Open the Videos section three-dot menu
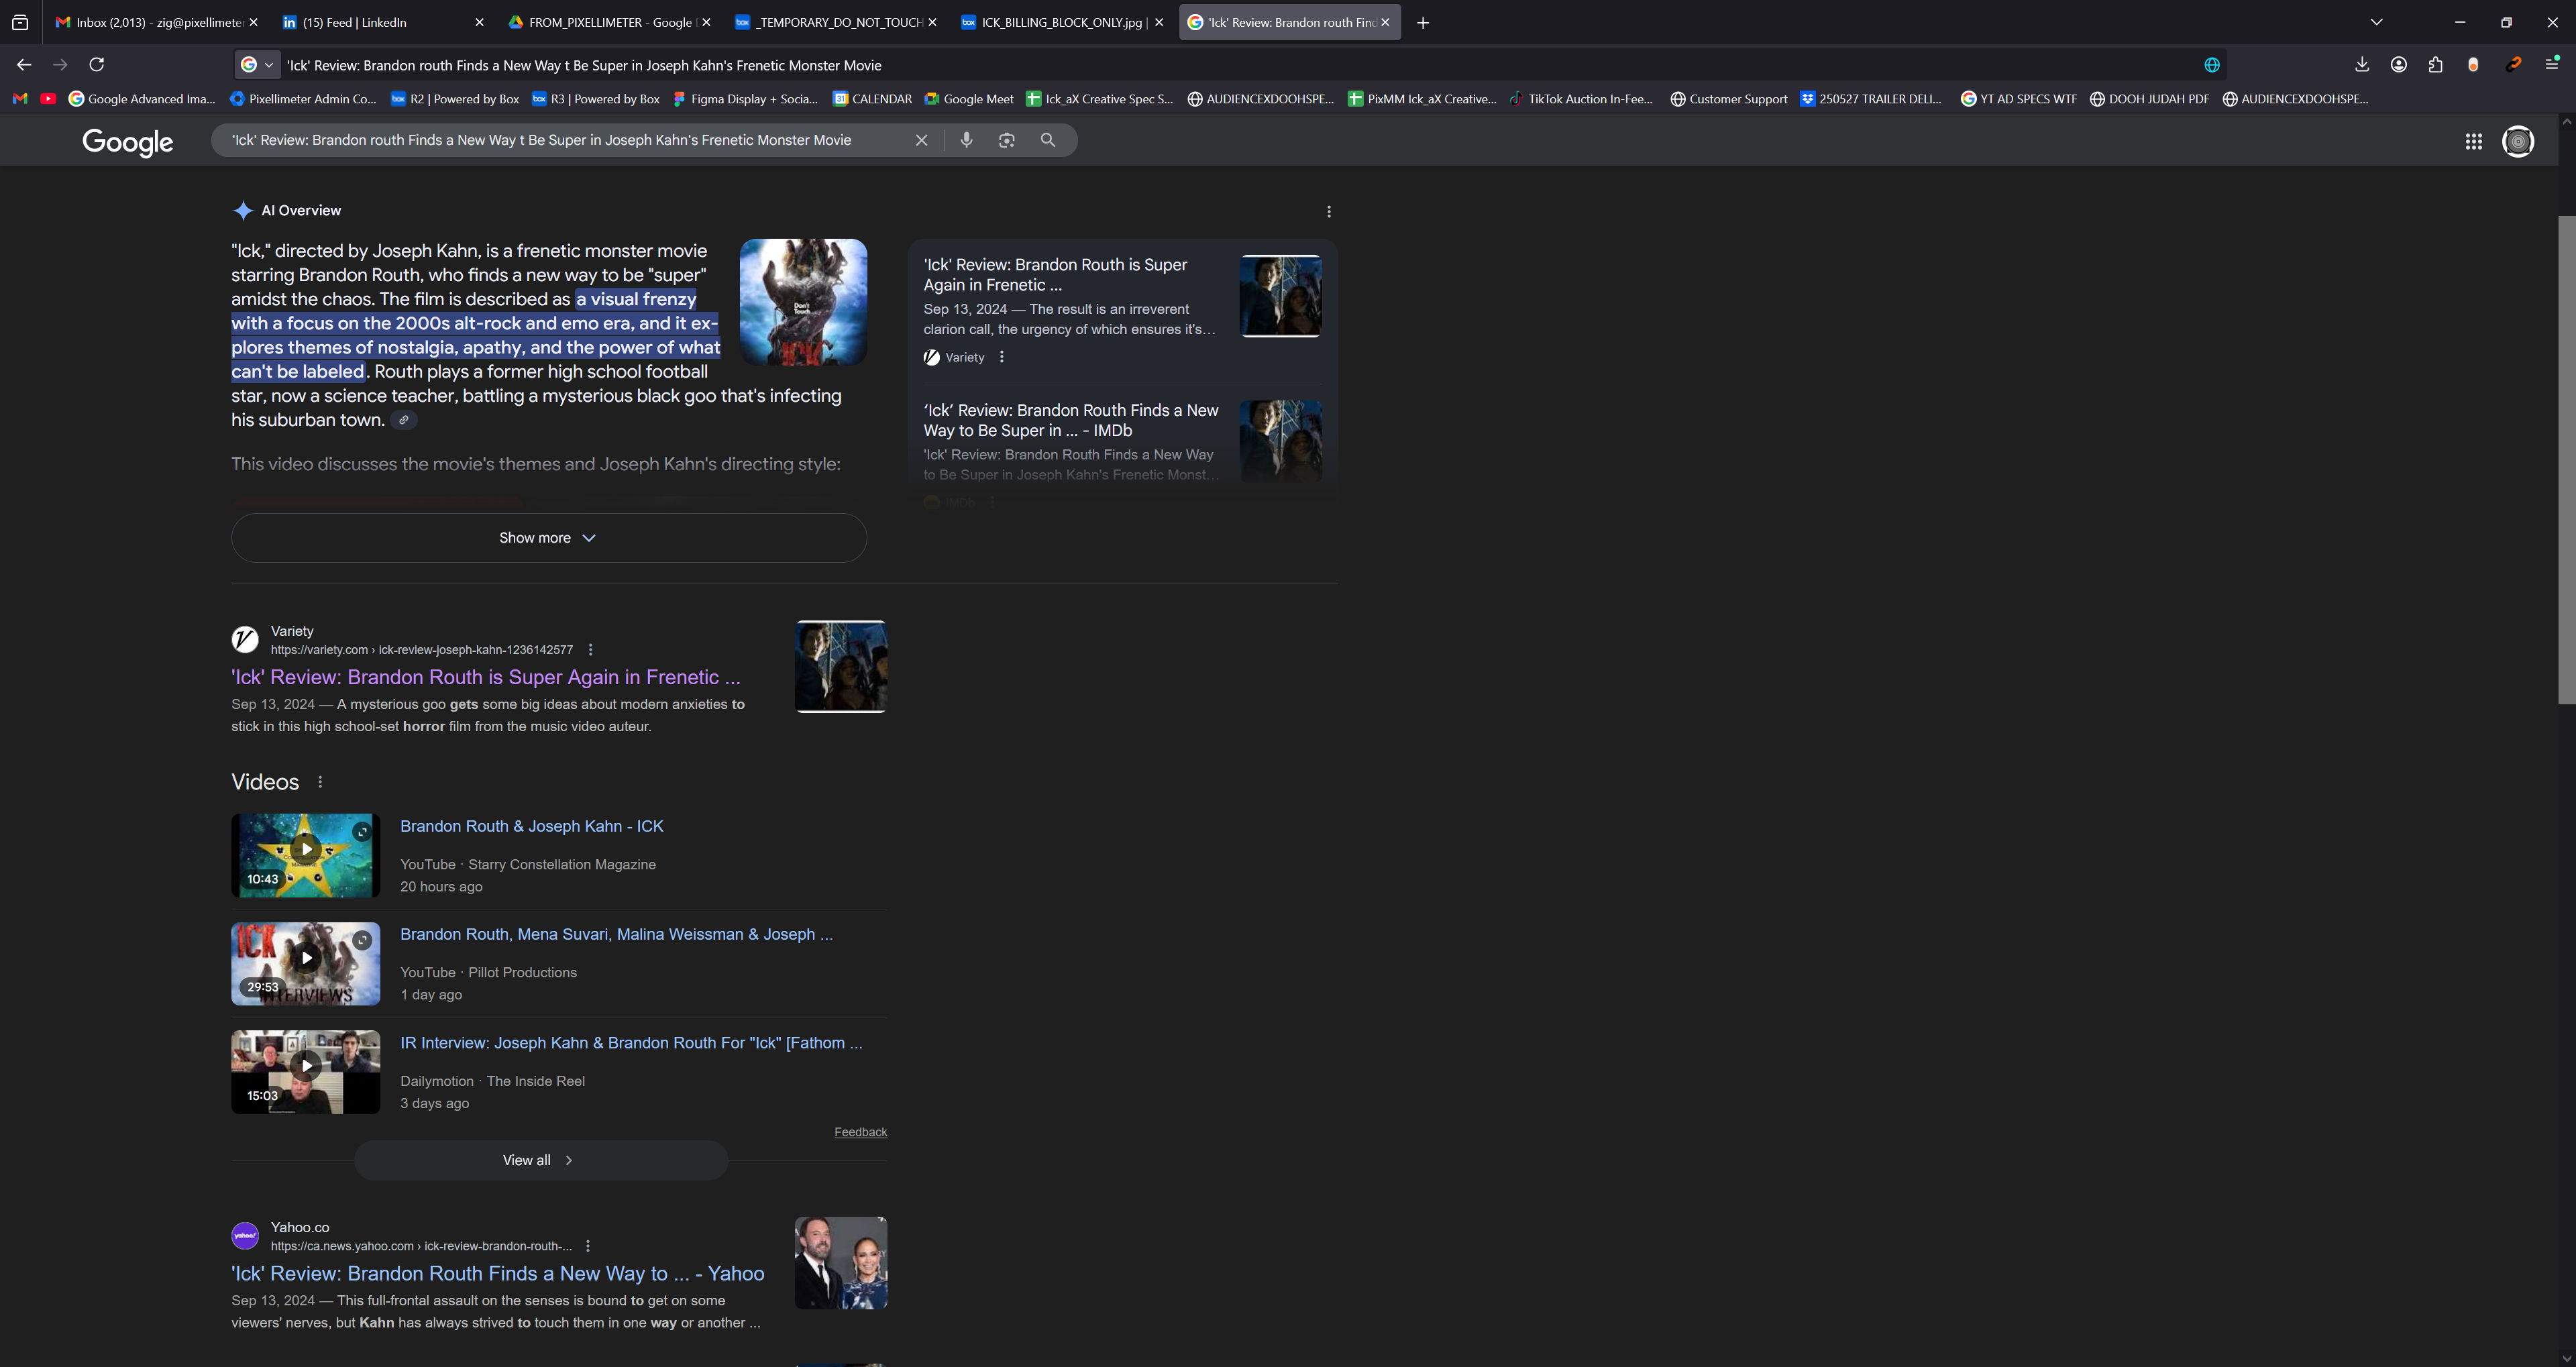 (320, 782)
